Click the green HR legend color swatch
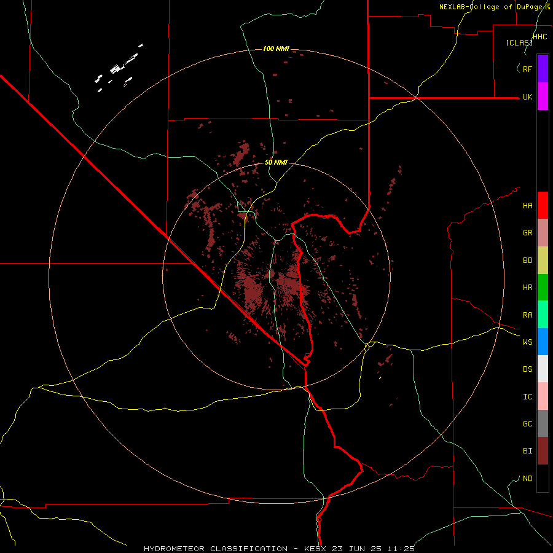This screenshot has width=553, height=553. 543,287
